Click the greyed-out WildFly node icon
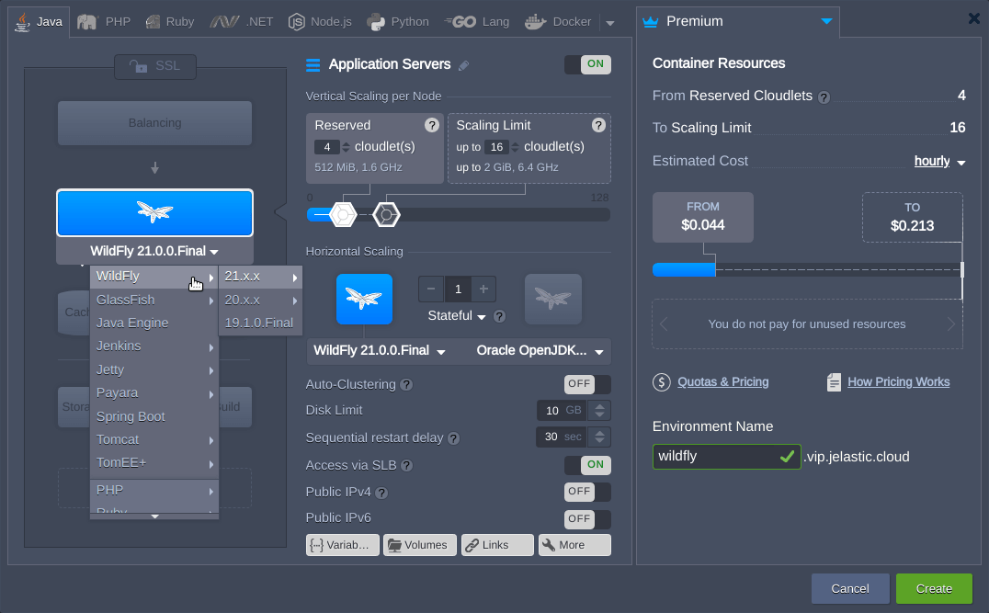Viewport: 989px width, 613px height. (553, 299)
